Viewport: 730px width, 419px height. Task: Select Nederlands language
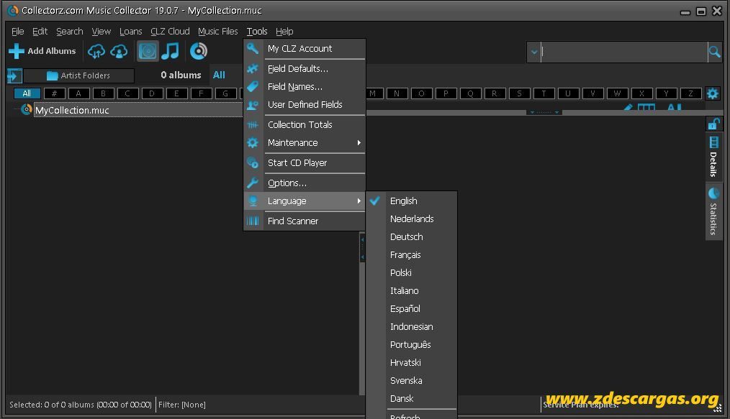(x=412, y=218)
